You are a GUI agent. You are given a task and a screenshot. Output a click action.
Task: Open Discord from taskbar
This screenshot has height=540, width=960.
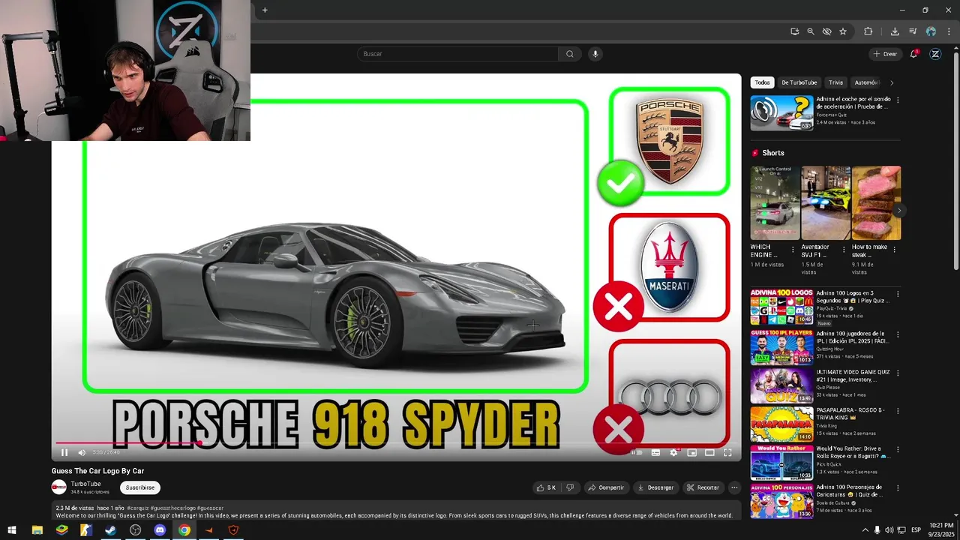click(x=160, y=530)
